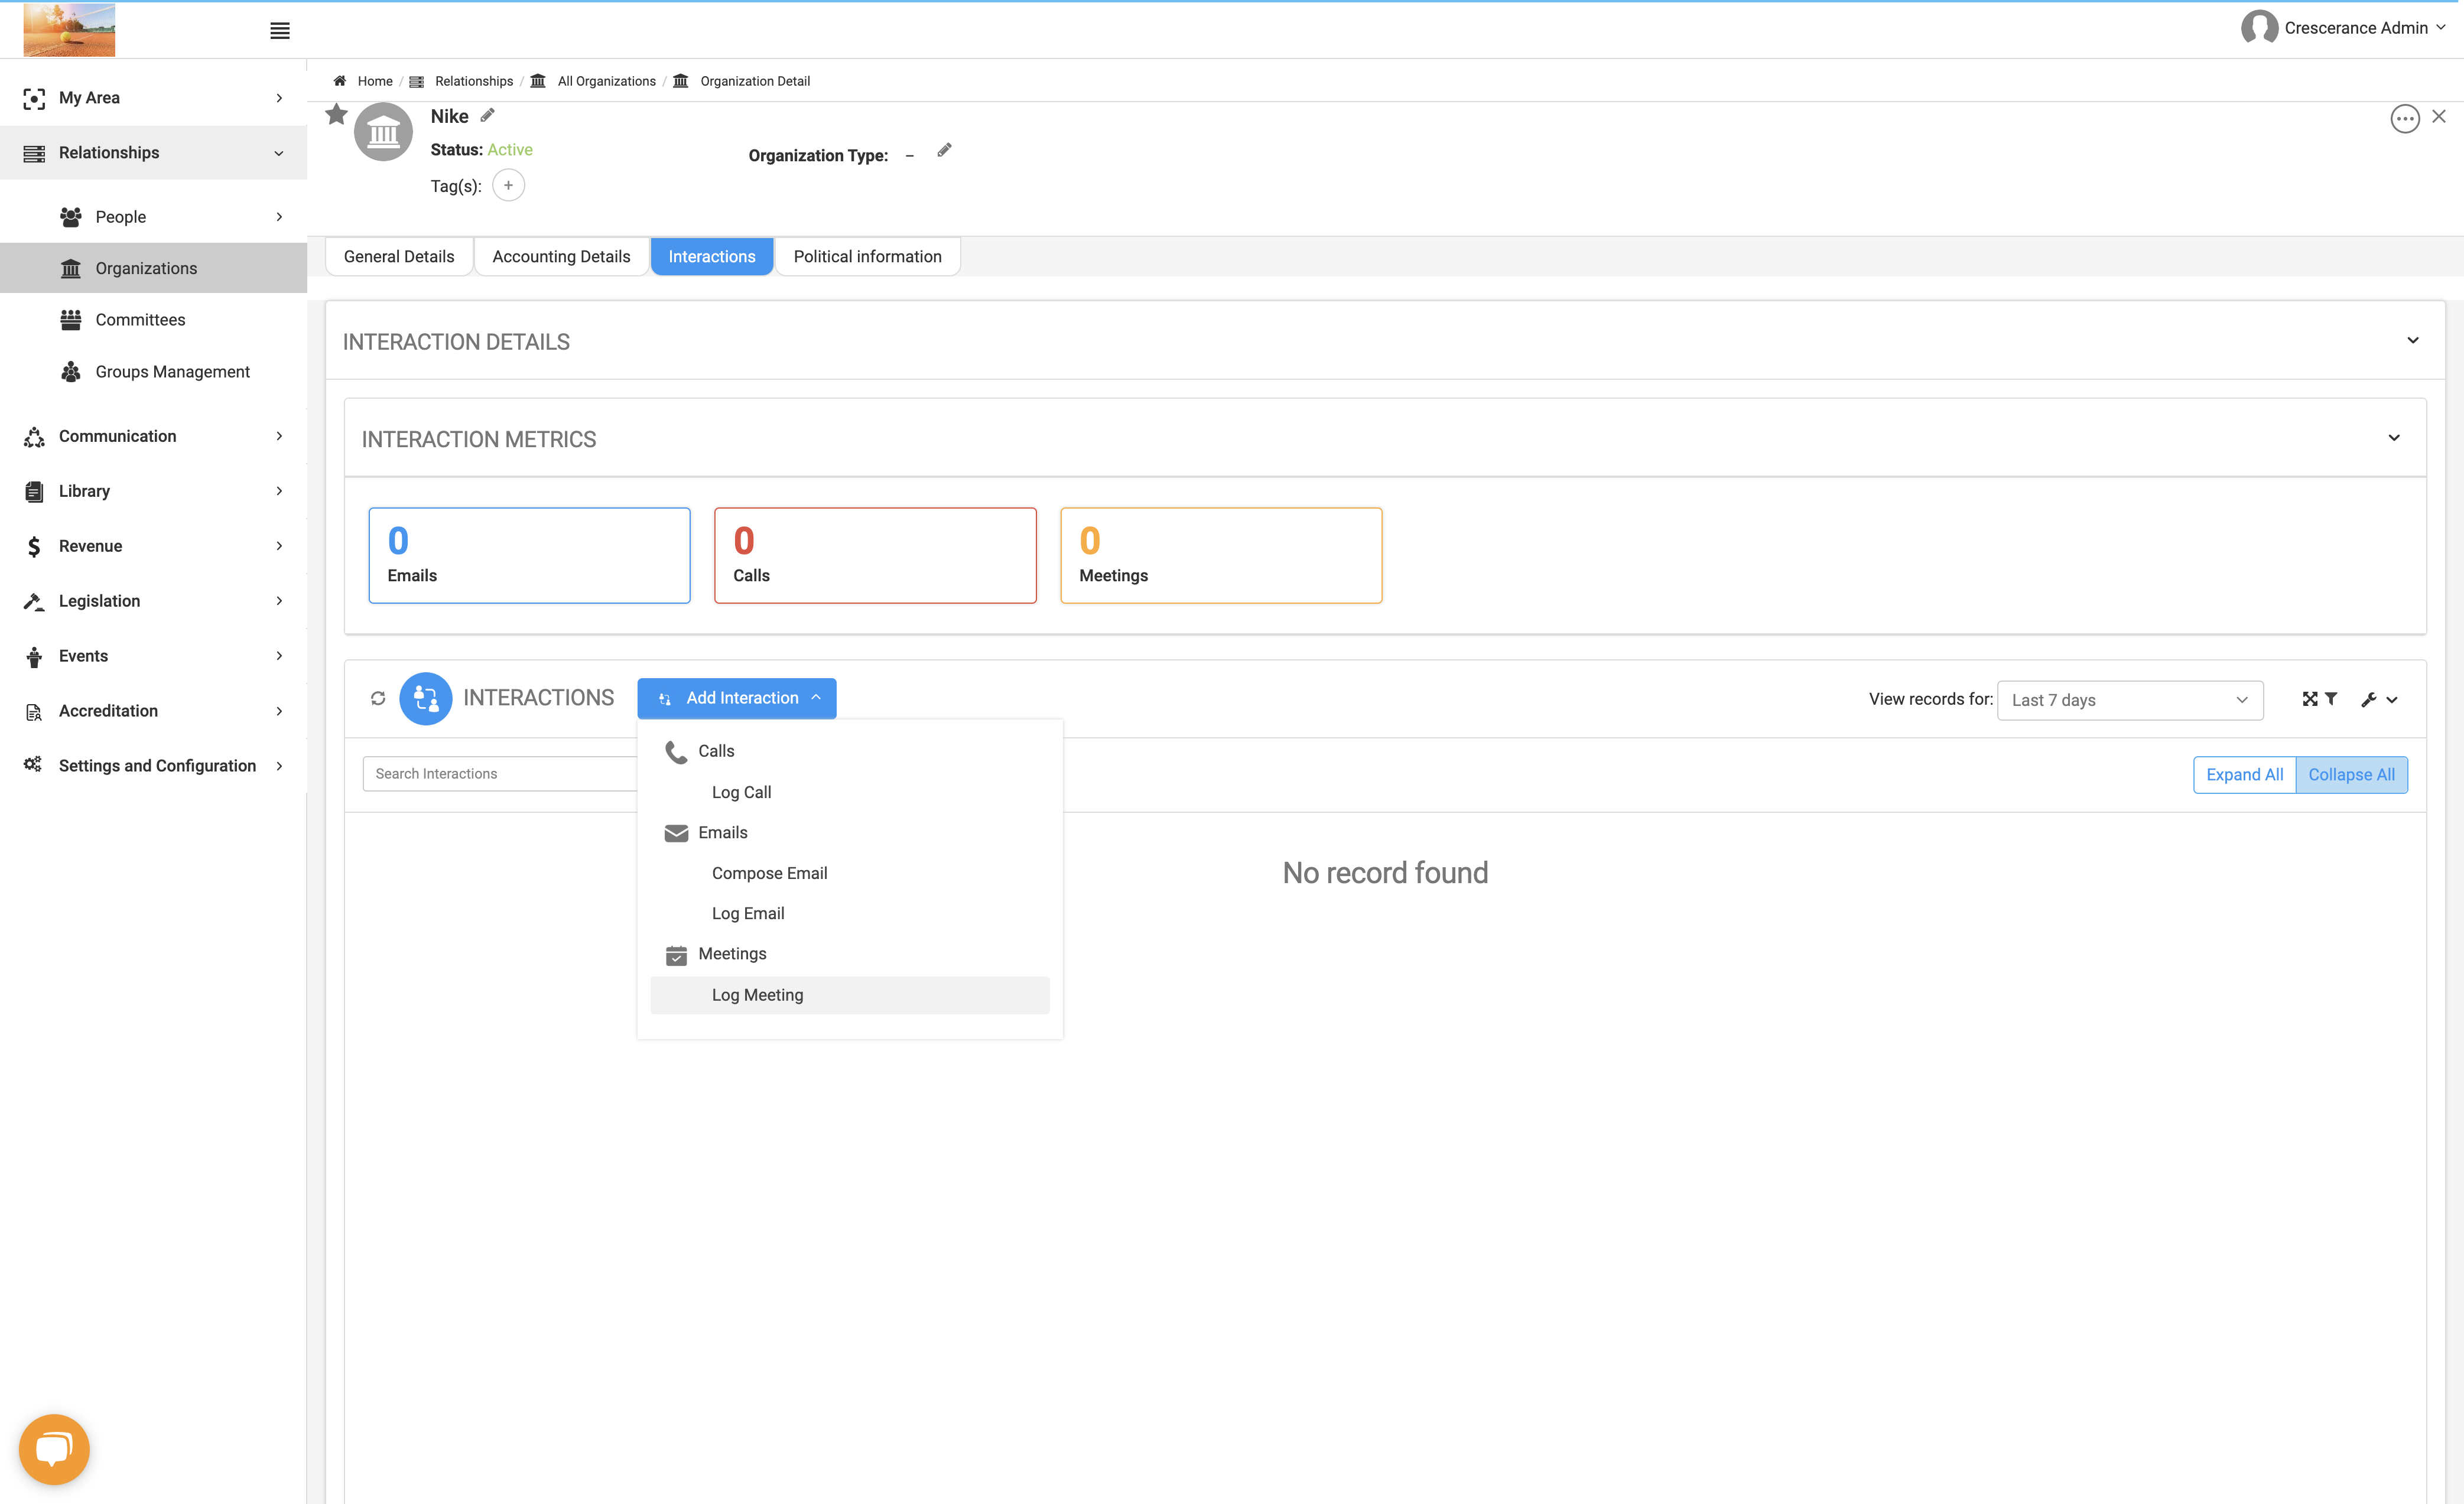The image size is (2464, 1504).
Task: Click the app logo thumbnail
Action: click(x=69, y=29)
